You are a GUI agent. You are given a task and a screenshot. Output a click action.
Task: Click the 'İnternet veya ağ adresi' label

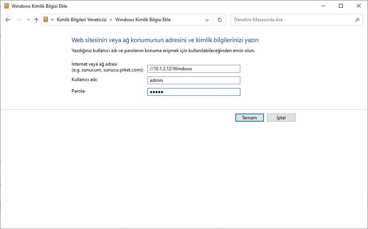[x=94, y=64]
